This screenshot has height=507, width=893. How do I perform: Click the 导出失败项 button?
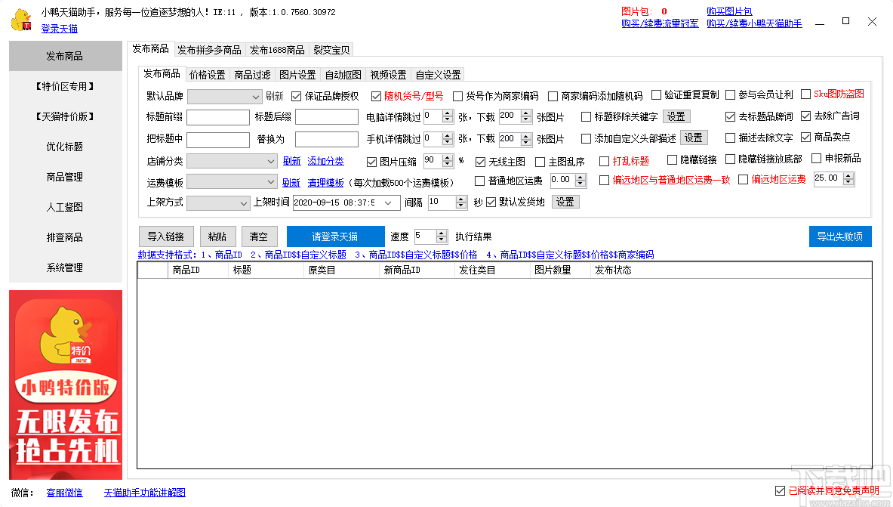pyautogui.click(x=840, y=236)
